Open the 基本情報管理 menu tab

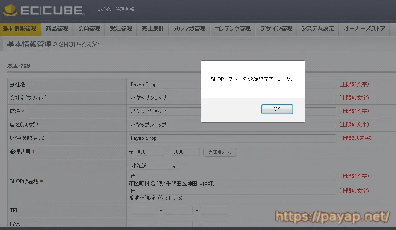(x=20, y=29)
